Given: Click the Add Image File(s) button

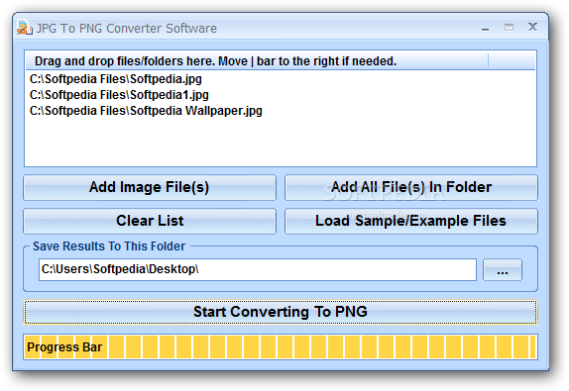Looking at the screenshot, I should (x=150, y=187).
